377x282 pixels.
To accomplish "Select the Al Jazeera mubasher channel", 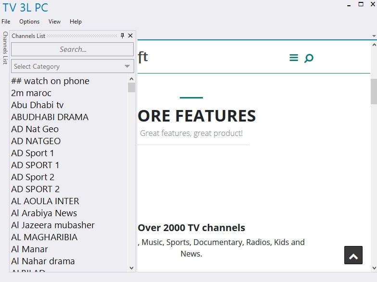I will (53, 225).
